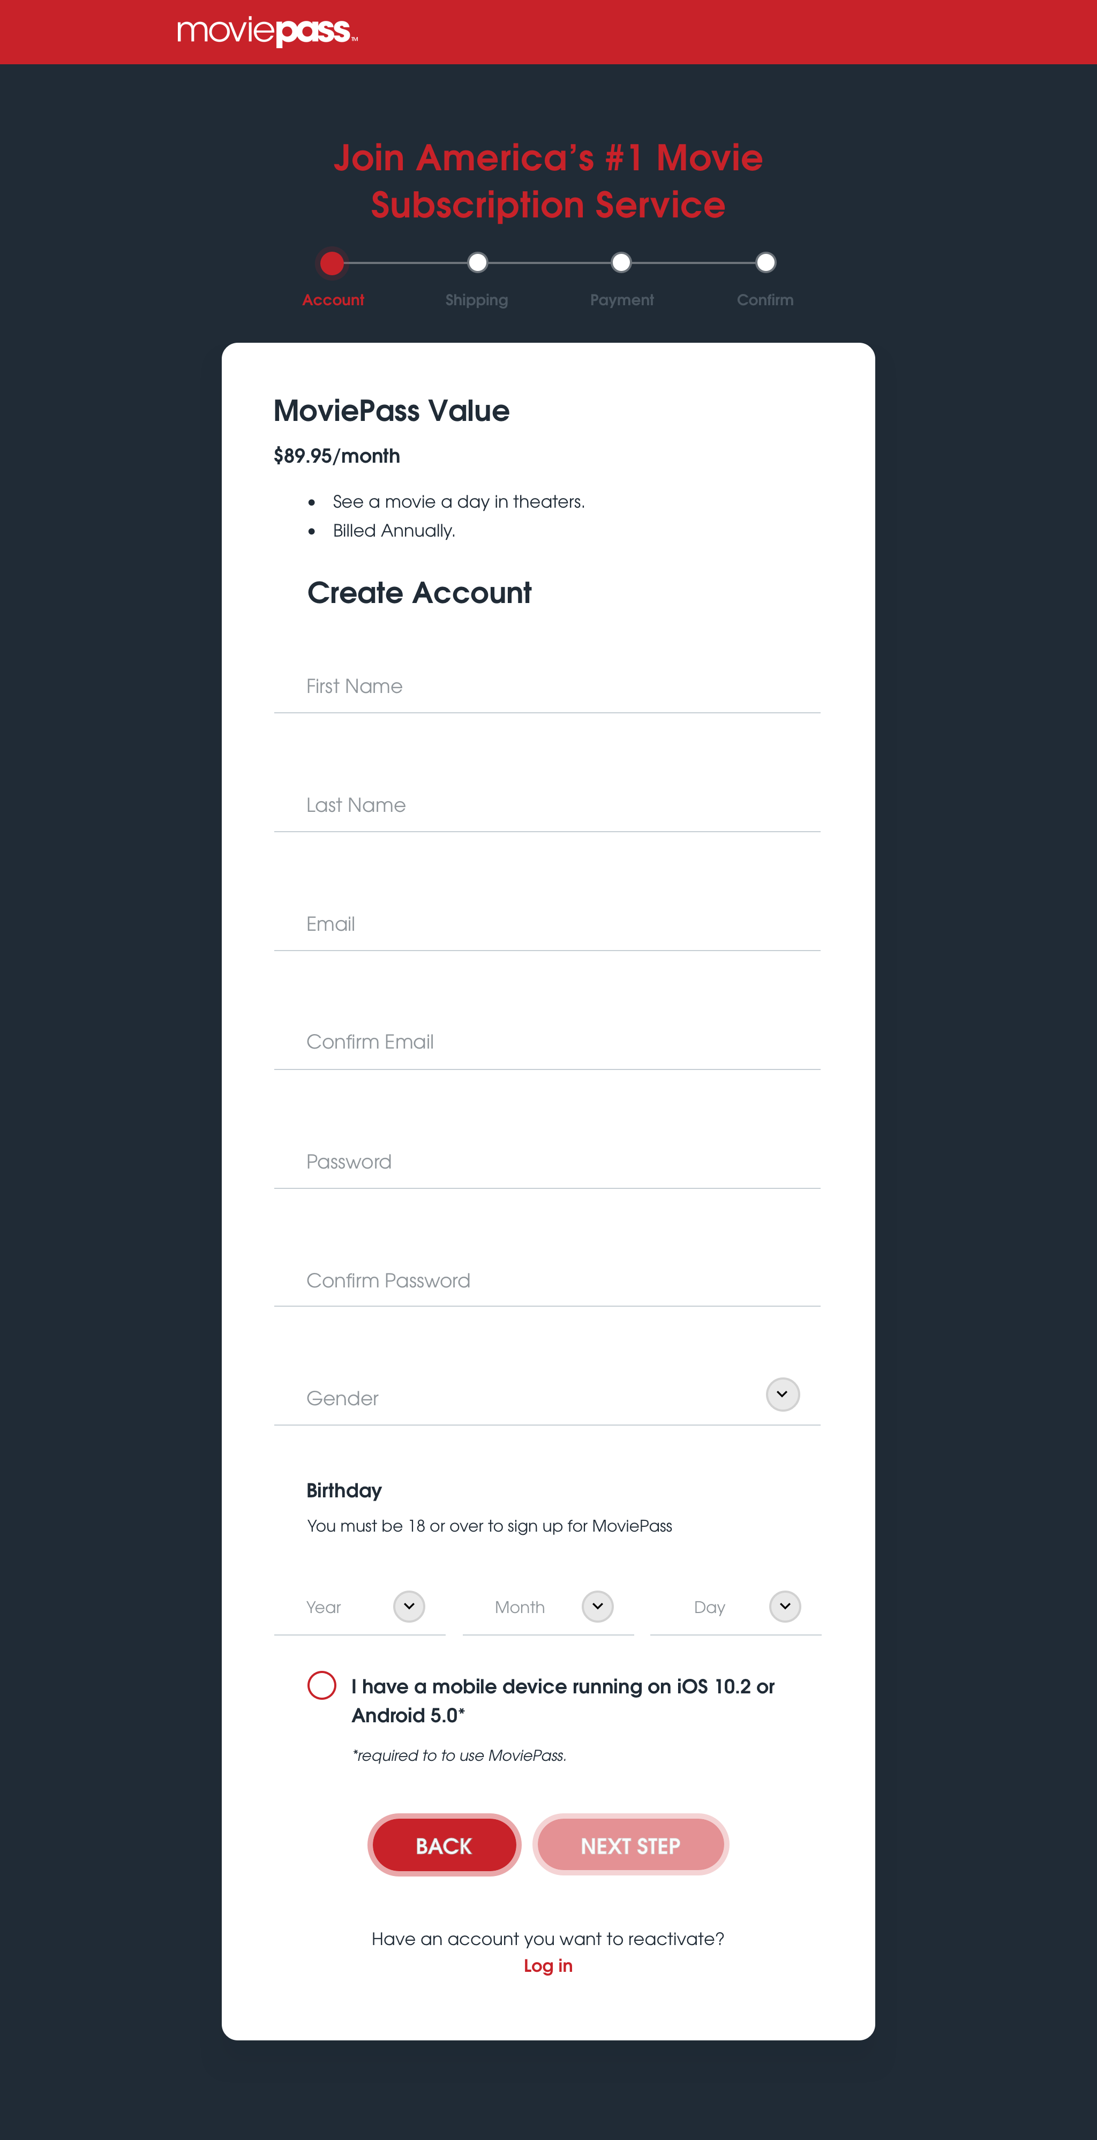This screenshot has height=2140, width=1097.
Task: Open the Gender dropdown
Action: 782,1395
